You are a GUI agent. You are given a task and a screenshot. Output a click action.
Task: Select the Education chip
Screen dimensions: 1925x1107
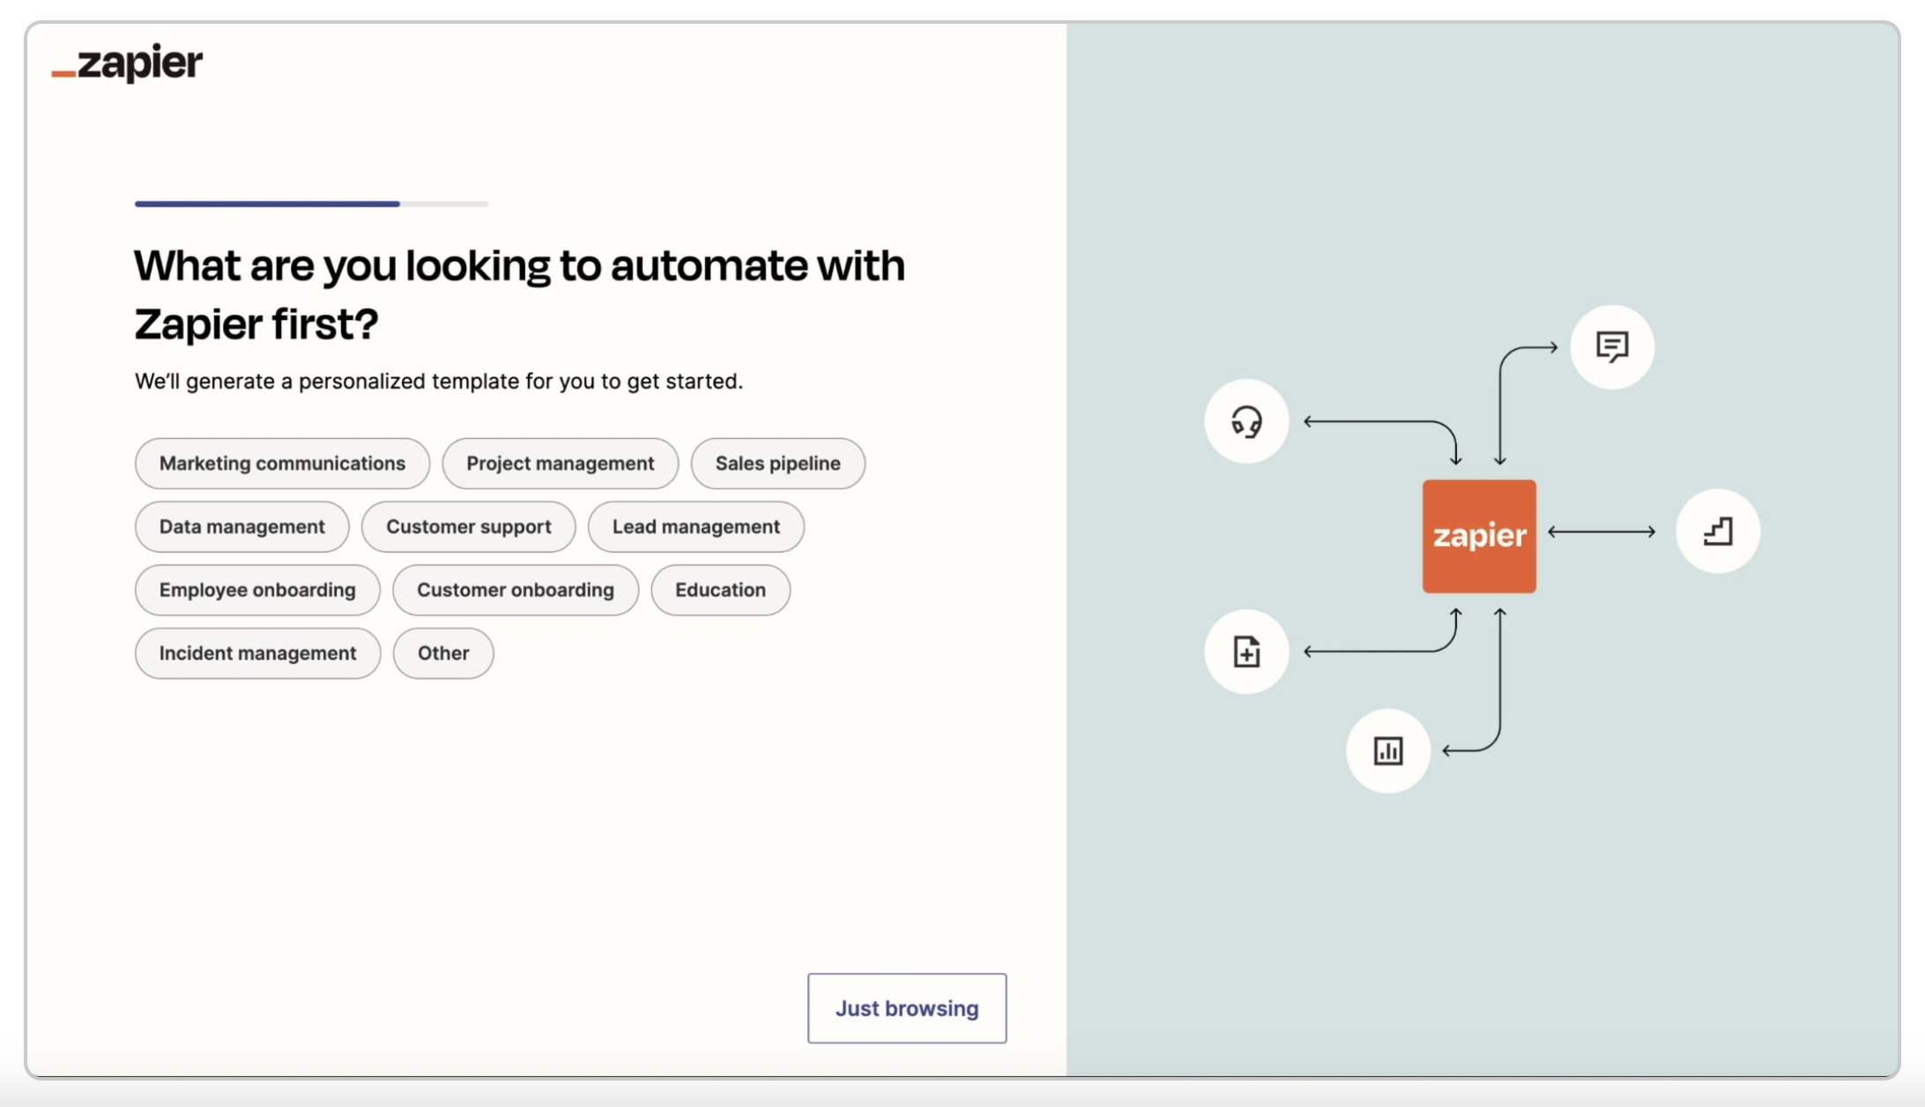point(720,591)
